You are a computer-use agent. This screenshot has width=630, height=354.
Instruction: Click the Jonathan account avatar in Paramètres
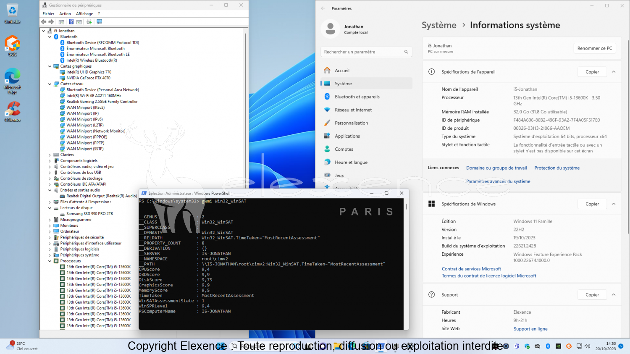(331, 29)
